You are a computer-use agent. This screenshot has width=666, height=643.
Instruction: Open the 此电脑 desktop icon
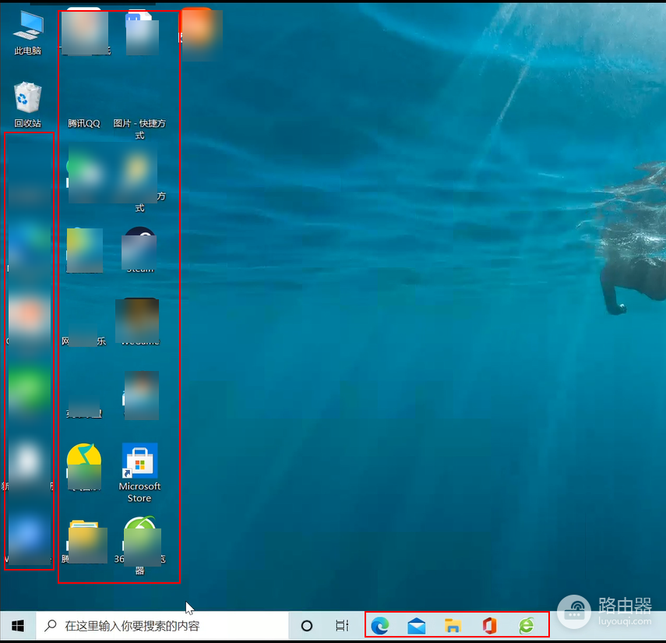point(27,33)
